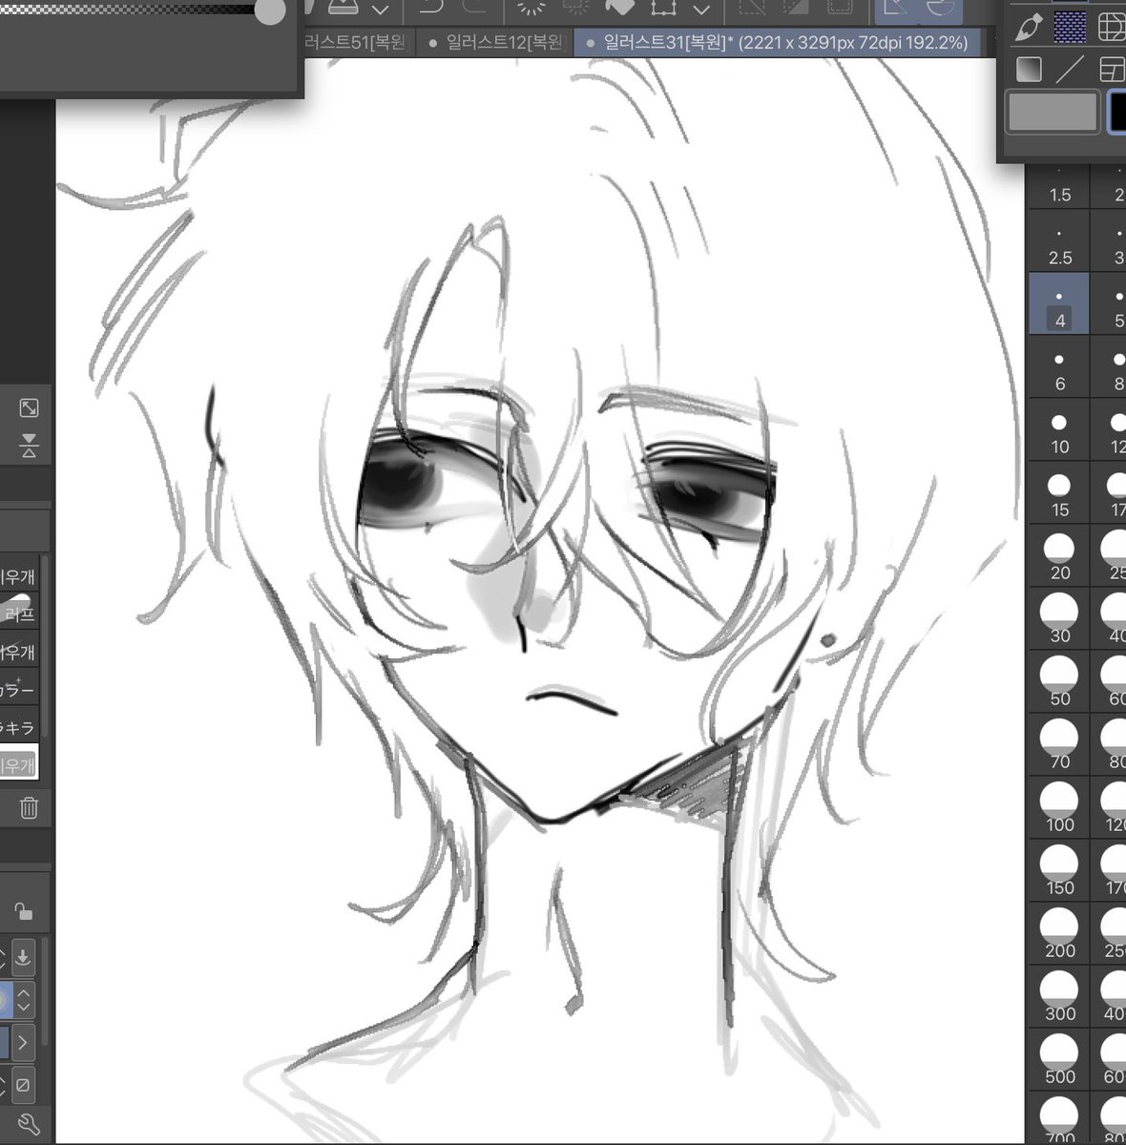Select the Frame border panel tool icon

click(1111, 70)
